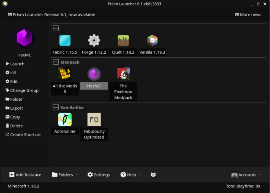Select the Forge 1.12.2 label
Viewport: 270px width, 193px height.
pos(94,52)
